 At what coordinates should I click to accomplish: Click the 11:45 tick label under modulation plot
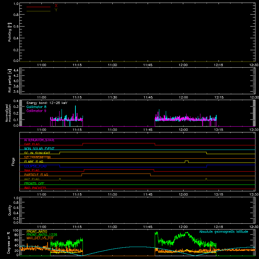pos(148,130)
